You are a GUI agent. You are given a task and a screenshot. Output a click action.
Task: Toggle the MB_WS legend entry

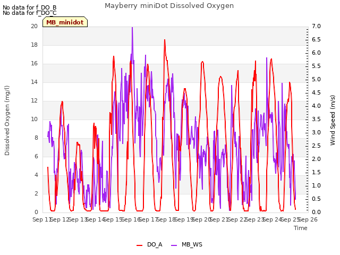pos(186,244)
